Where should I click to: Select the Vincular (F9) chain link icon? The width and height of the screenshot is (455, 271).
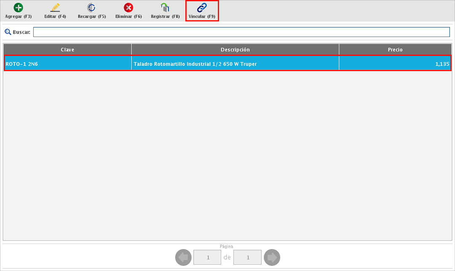pyautogui.click(x=202, y=8)
